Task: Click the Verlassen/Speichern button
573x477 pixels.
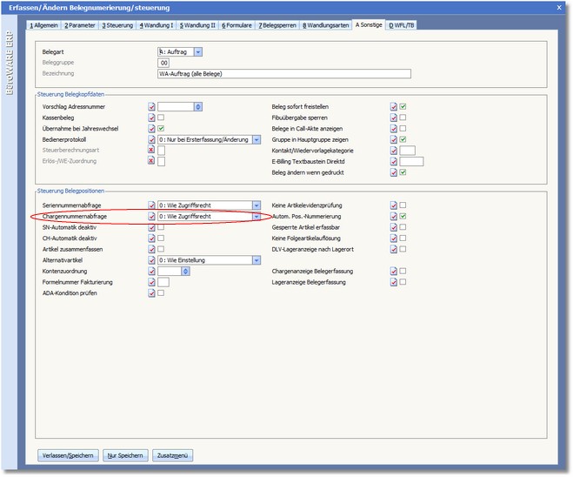Action: [67, 455]
